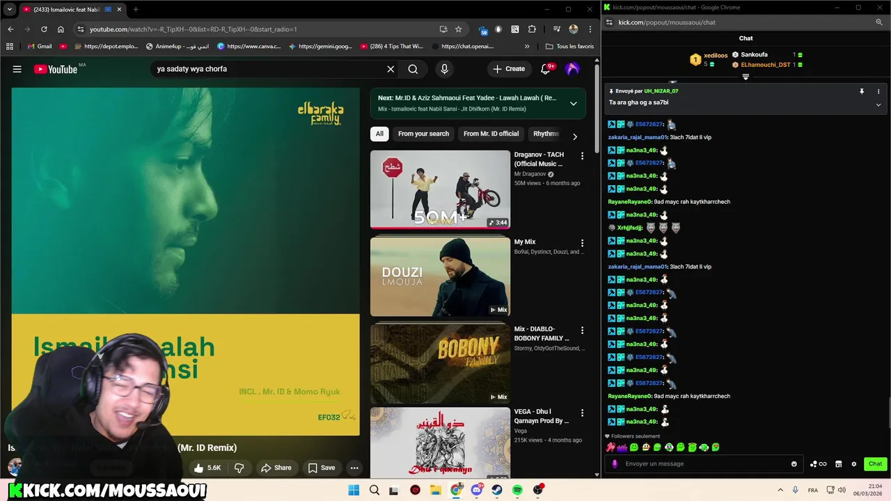Open Steam from the taskbar
Screen dimensions: 891x501
[497, 490]
